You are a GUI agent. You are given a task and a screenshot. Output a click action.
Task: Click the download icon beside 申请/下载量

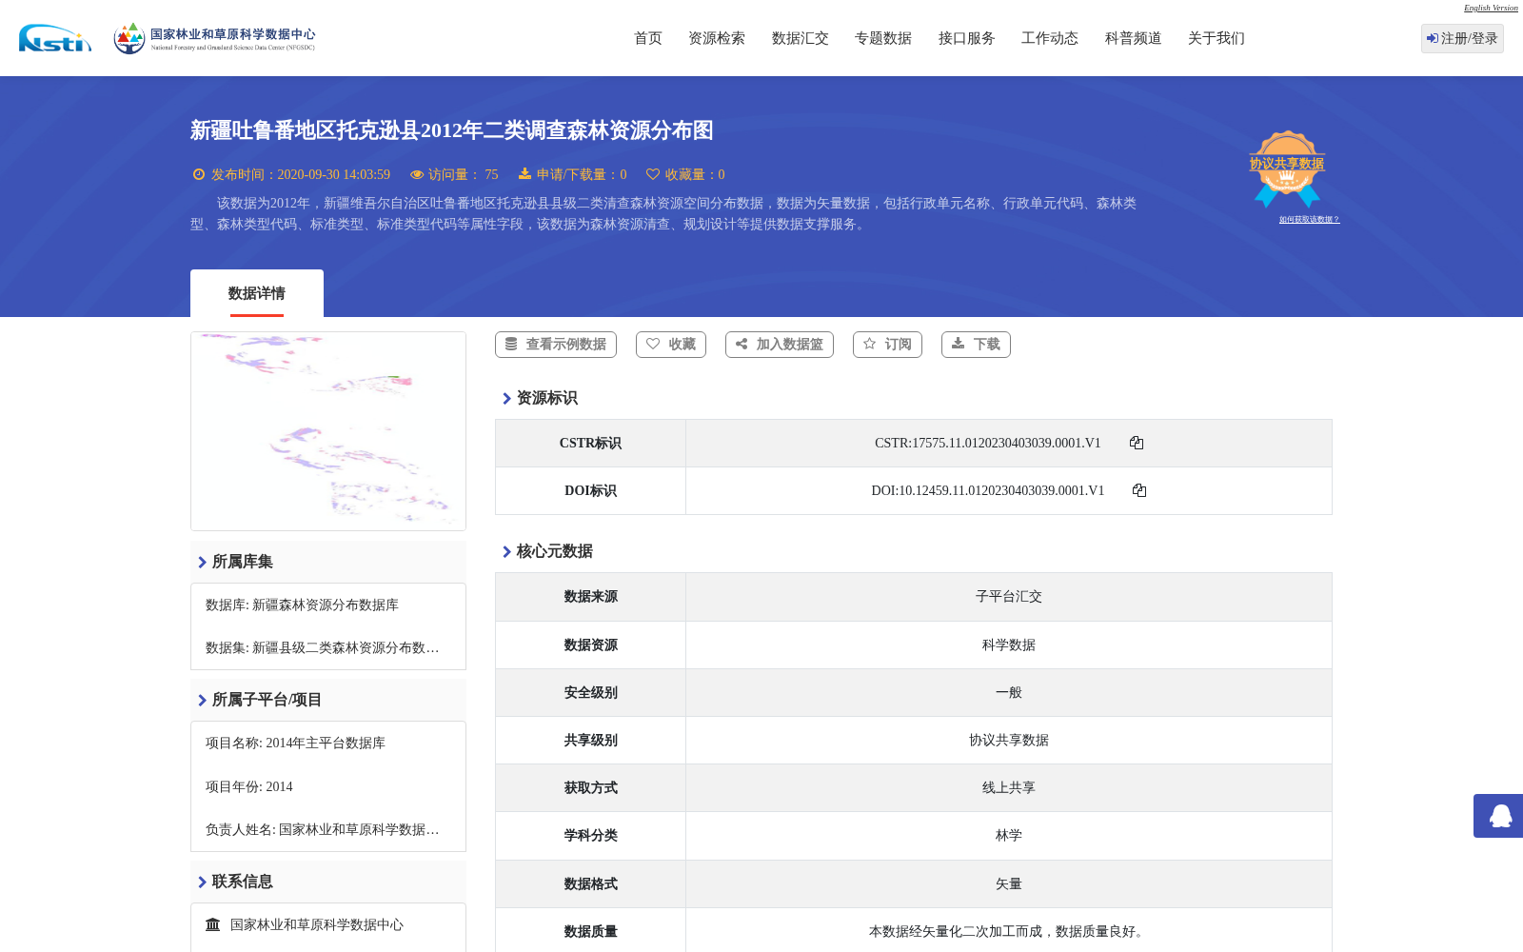pos(524,174)
